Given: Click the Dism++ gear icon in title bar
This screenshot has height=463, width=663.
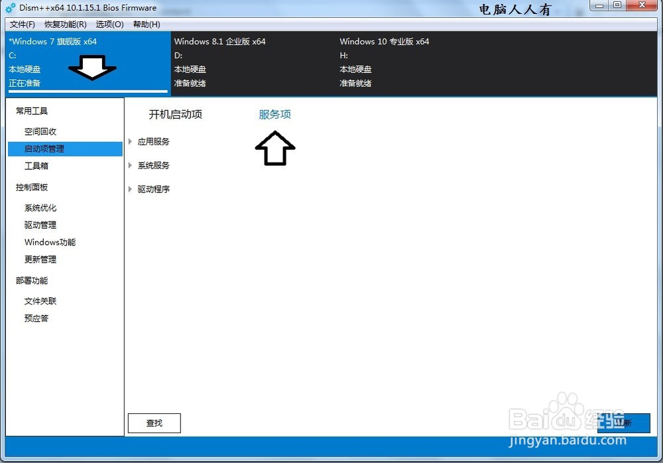Looking at the screenshot, I should click(11, 7).
